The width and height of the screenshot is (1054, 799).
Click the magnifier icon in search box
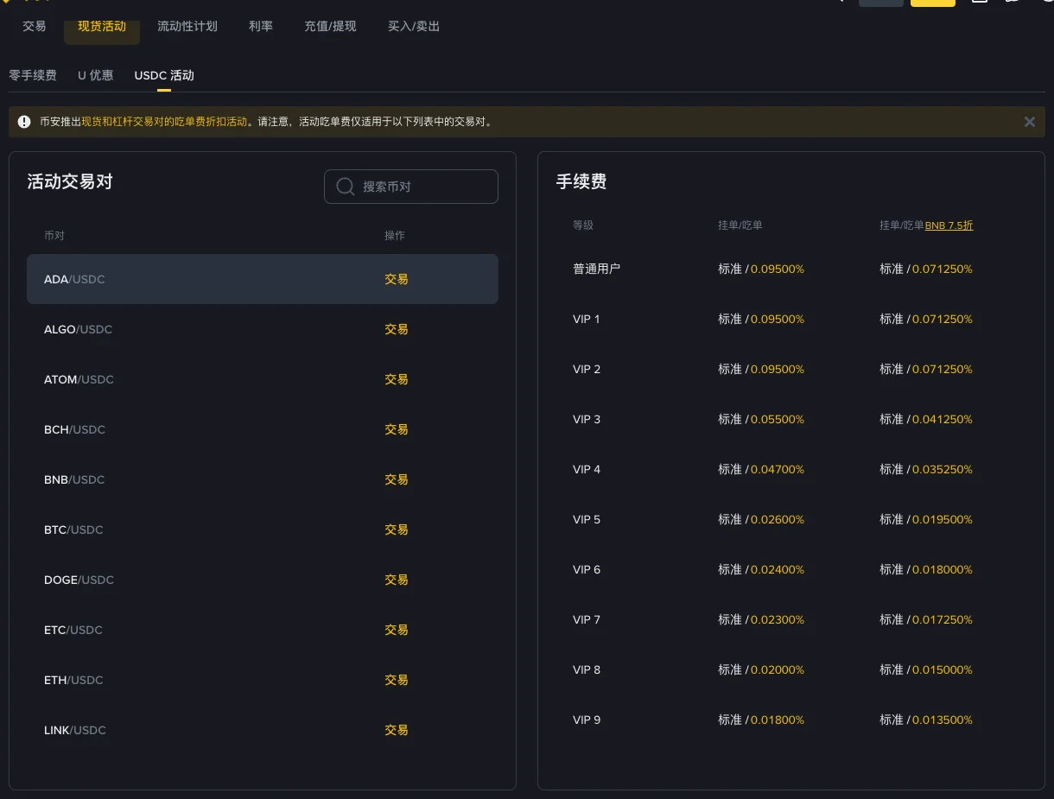346,187
